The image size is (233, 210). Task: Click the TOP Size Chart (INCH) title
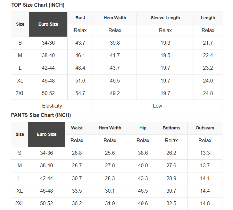click(38, 5)
